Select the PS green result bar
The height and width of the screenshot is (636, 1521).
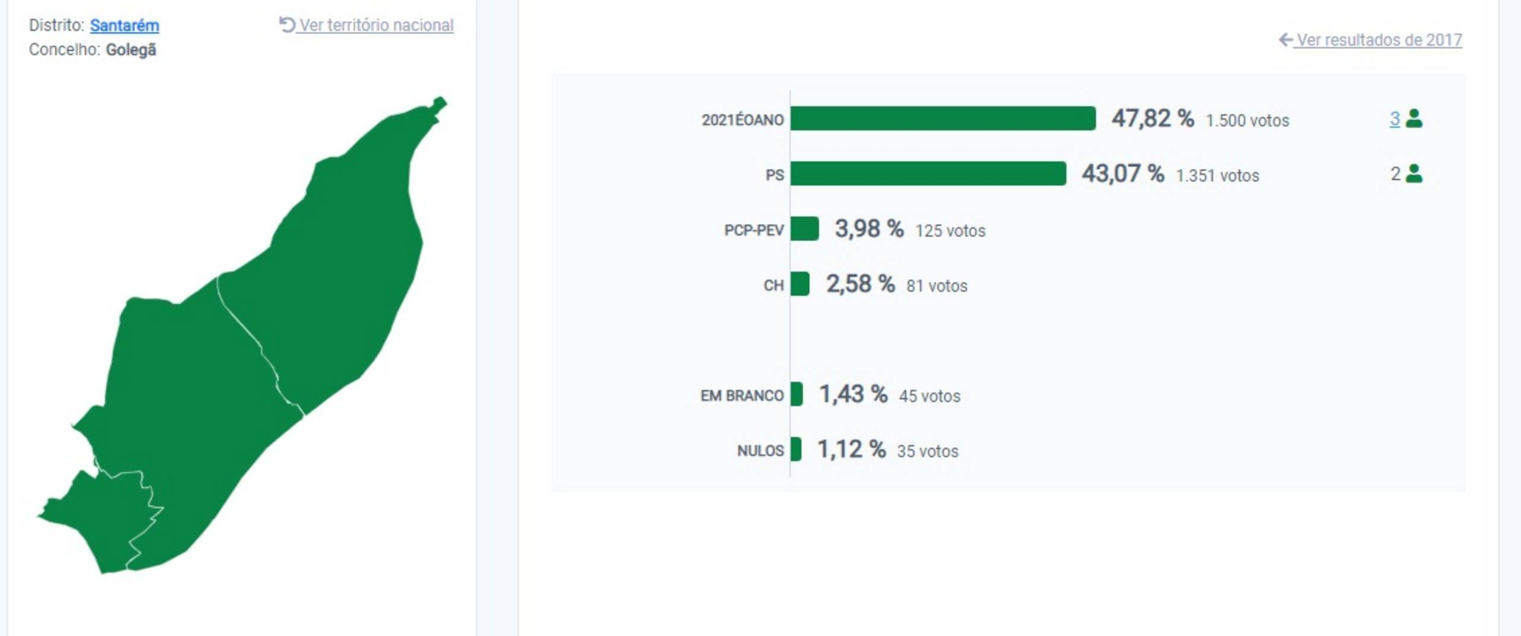coord(927,174)
